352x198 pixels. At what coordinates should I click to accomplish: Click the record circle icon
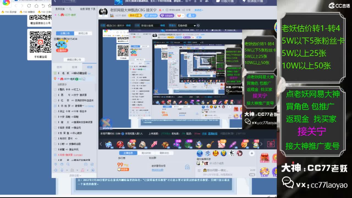[93, 170]
